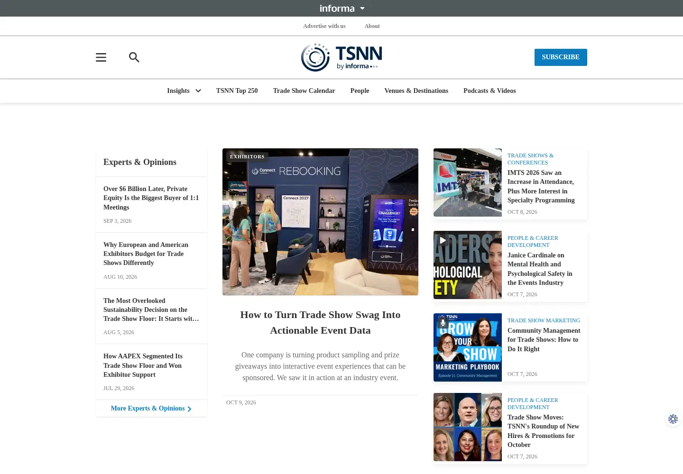The width and height of the screenshot is (683, 474).
Task: Open the hamburger menu icon
Action: [x=101, y=57]
